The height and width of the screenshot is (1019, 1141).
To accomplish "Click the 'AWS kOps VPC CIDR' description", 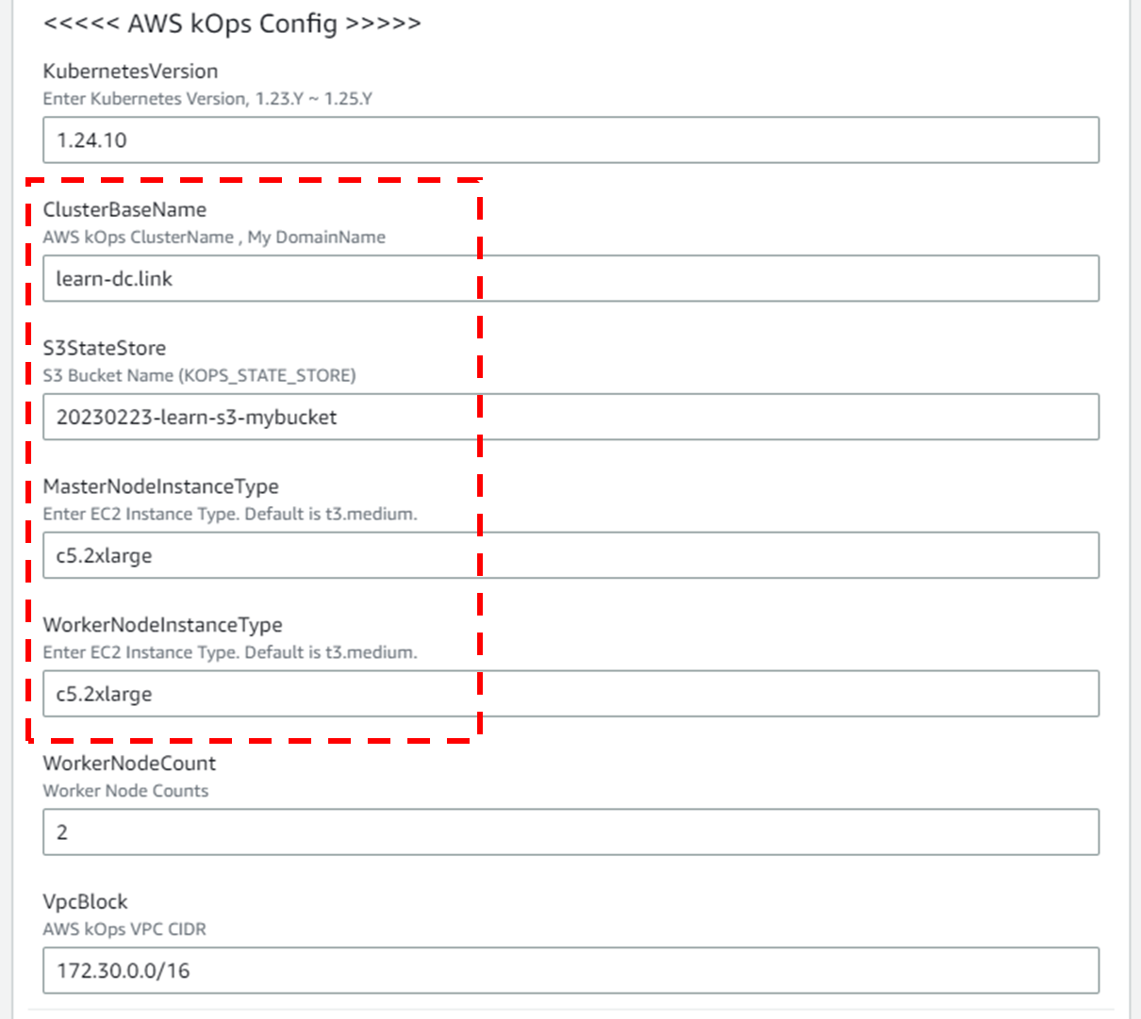I will point(124,929).
